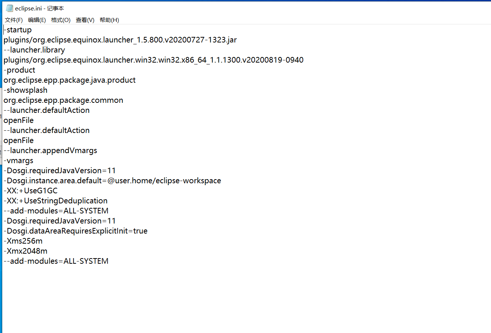Click the win32.x86_64_1.1.1300 plugin path line
The height and width of the screenshot is (333, 491).
point(153,60)
